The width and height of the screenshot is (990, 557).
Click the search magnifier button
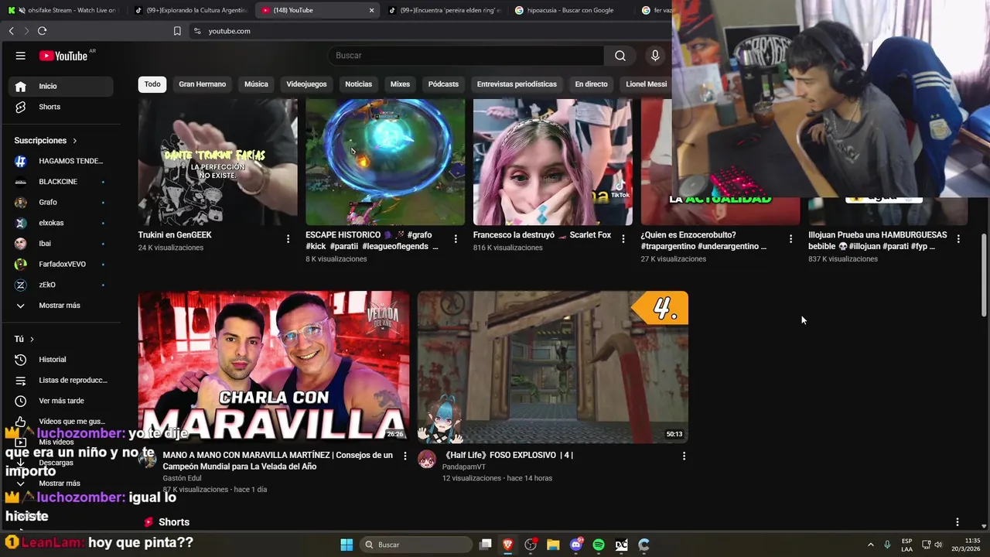620,56
